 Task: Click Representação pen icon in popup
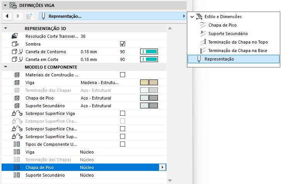pos(199,59)
